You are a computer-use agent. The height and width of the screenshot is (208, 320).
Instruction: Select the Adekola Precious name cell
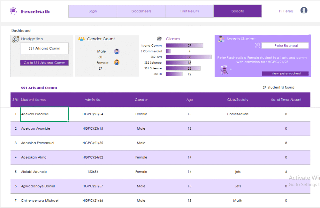pos(44,114)
